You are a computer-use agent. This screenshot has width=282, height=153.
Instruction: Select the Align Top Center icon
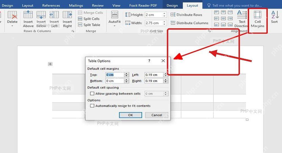pos(223,12)
